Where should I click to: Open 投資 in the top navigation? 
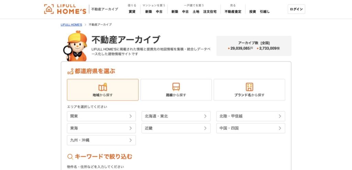[253, 12]
